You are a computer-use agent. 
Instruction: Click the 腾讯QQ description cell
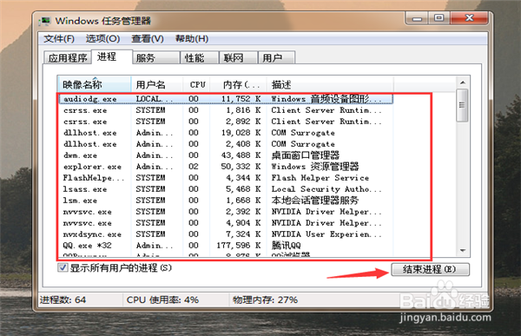click(x=286, y=246)
